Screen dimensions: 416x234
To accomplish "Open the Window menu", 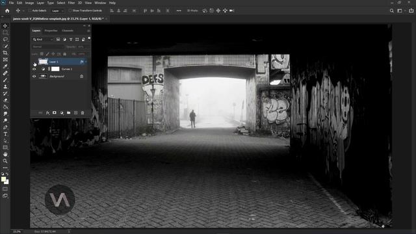I will [x=100, y=3].
